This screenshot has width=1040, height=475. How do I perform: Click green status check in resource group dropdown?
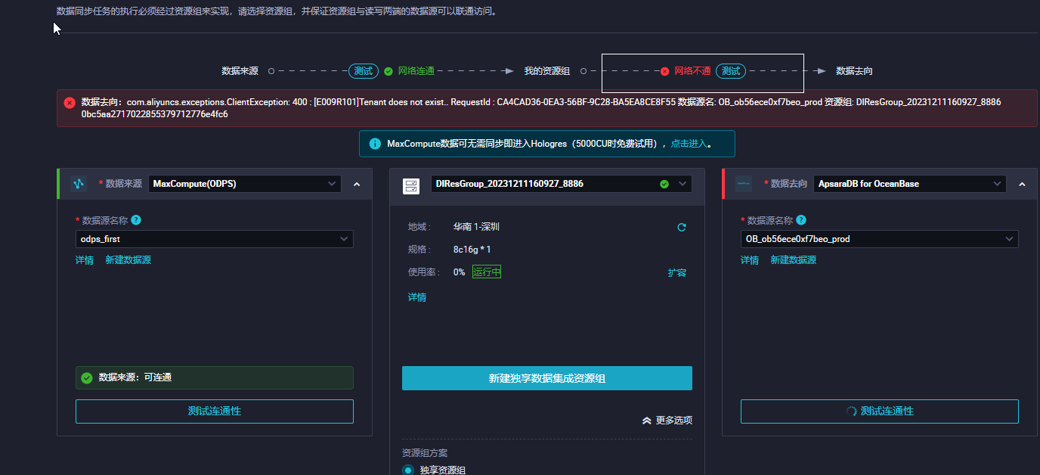[x=664, y=184]
